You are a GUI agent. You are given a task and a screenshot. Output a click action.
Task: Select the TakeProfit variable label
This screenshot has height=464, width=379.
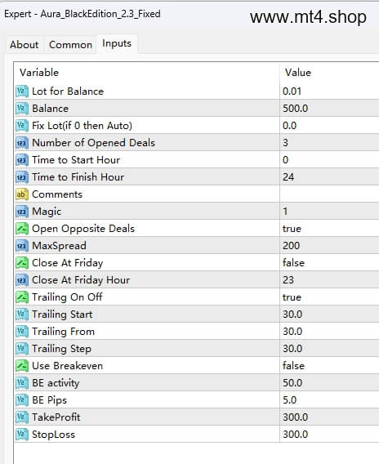click(56, 417)
